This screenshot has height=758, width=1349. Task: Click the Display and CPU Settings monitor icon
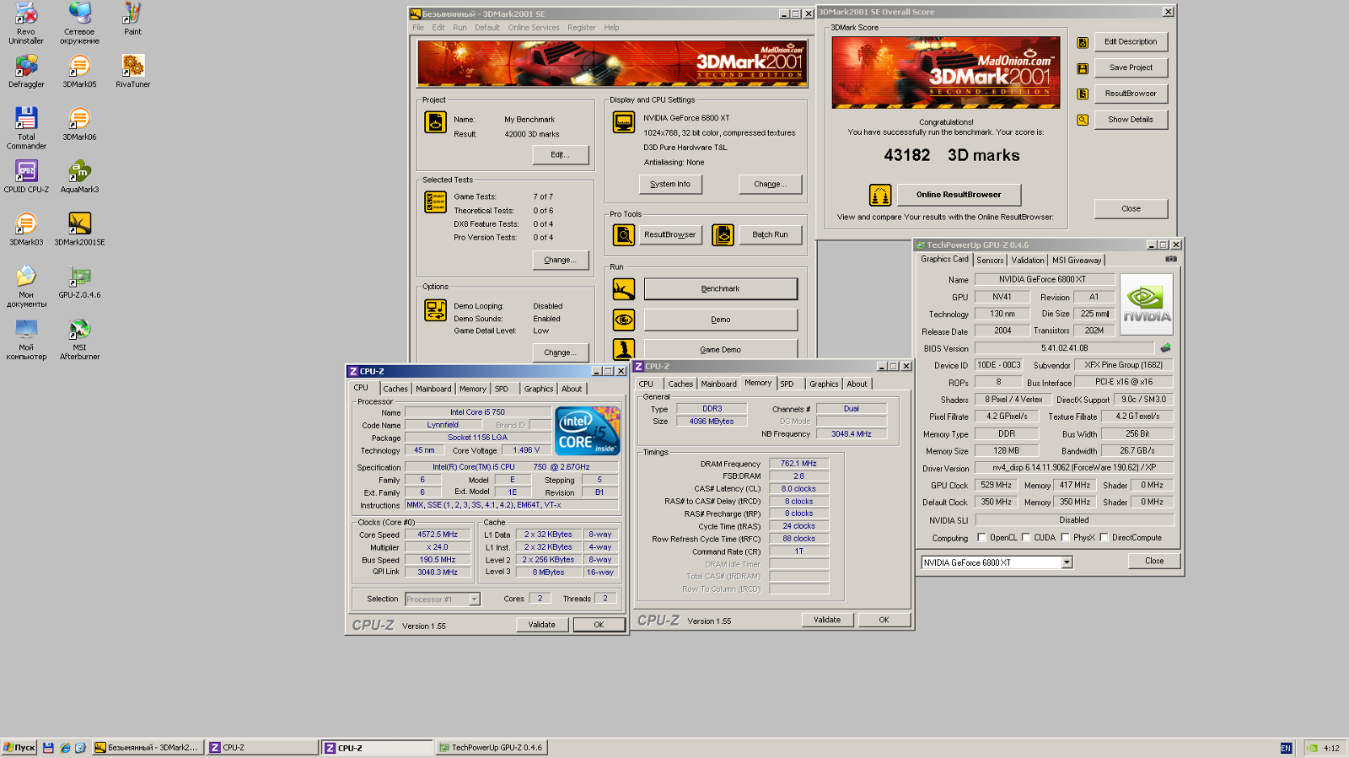click(x=624, y=122)
